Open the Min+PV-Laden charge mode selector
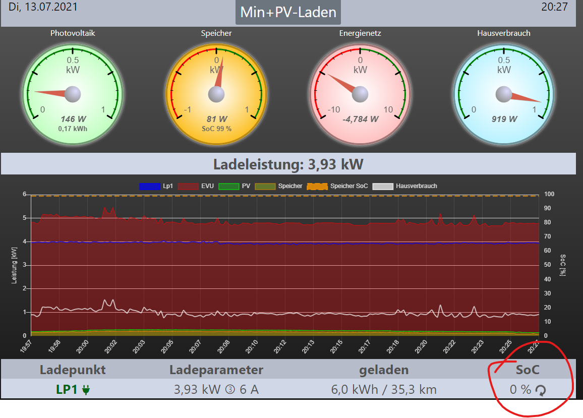Screen dimensions: 583x418 (288, 12)
